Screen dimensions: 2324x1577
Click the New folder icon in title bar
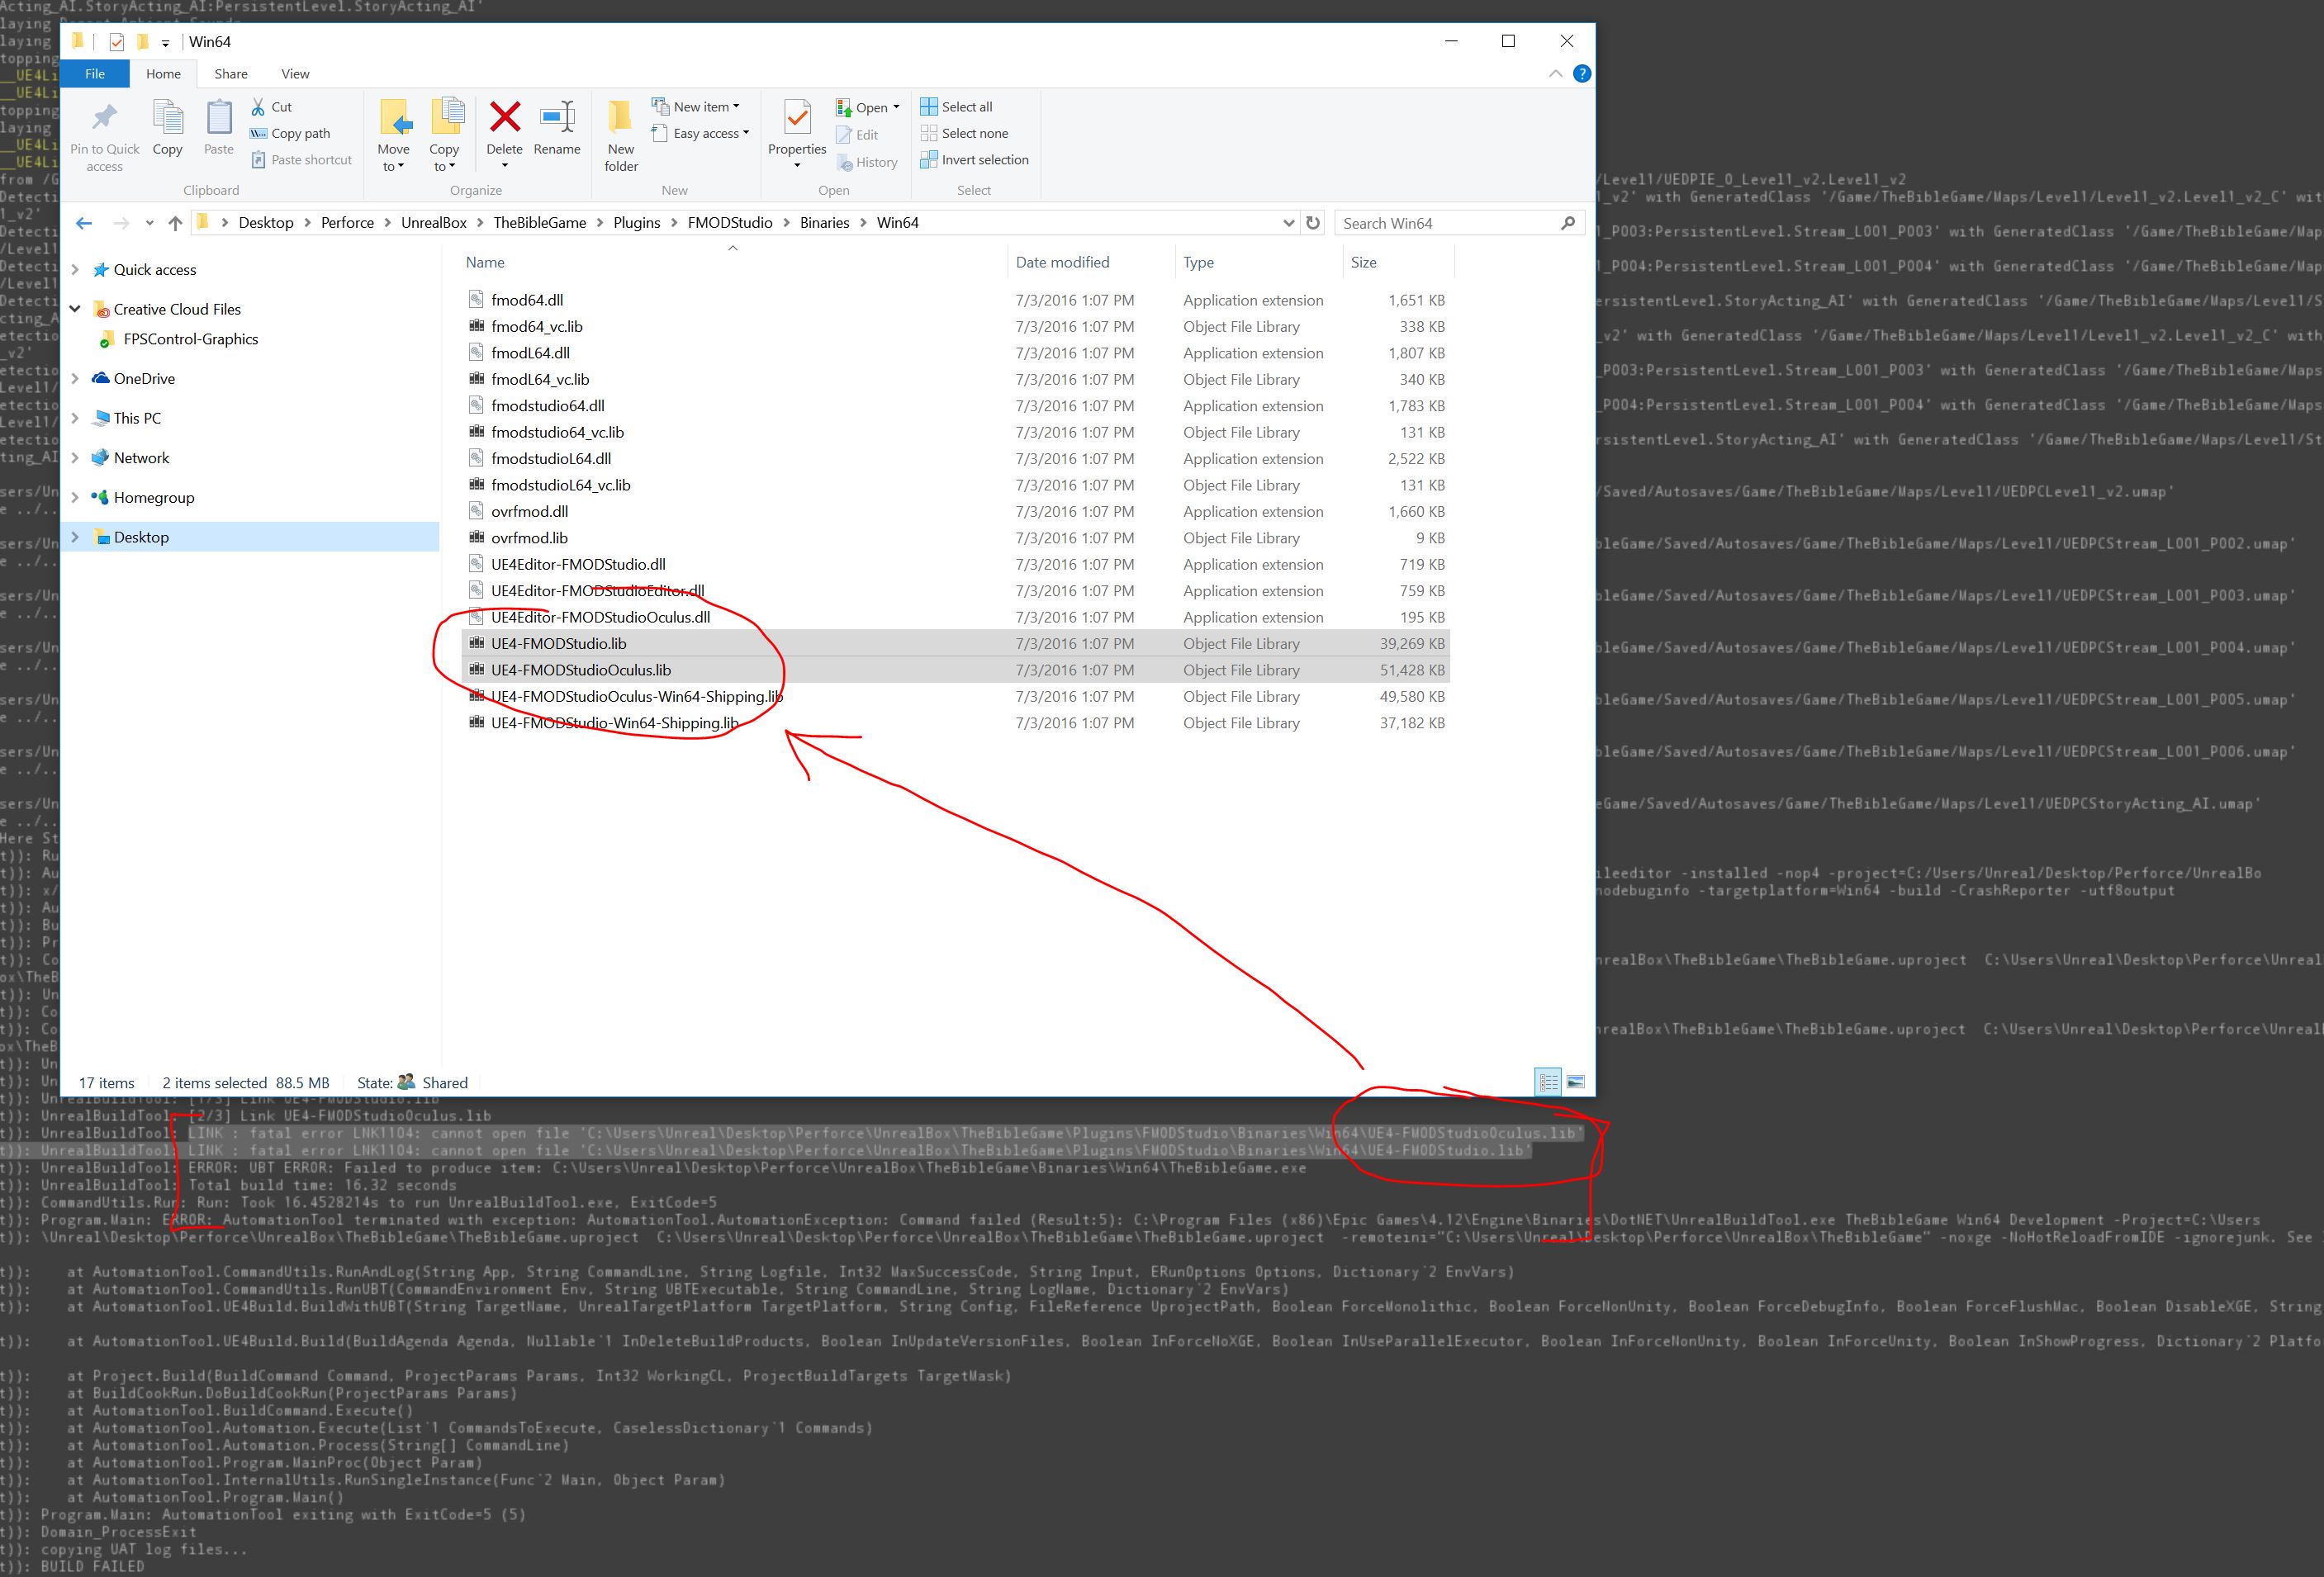pyautogui.click(x=142, y=42)
